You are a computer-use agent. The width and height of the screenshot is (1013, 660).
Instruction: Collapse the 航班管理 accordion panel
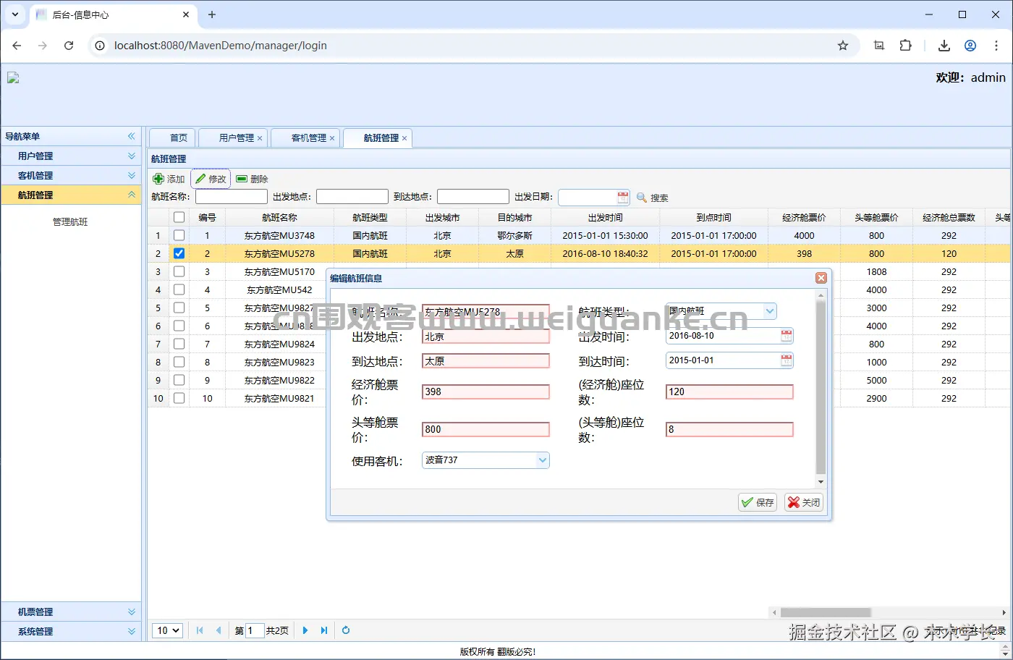pyautogui.click(x=71, y=195)
